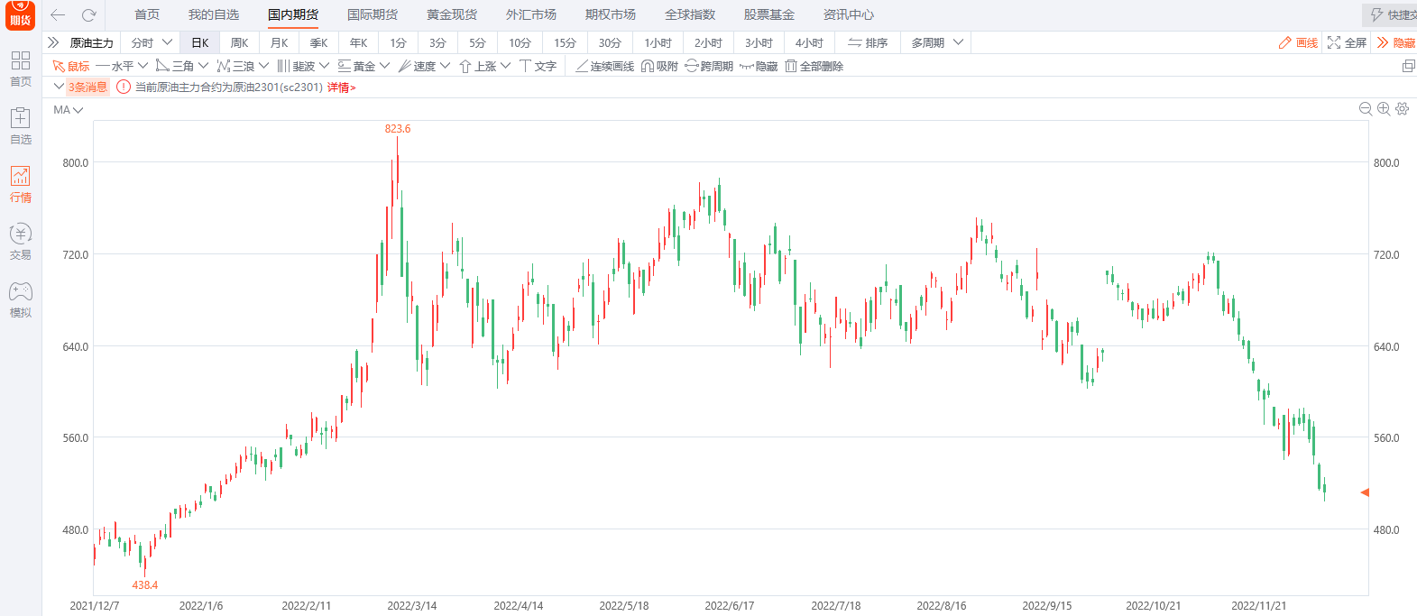Open chart settings gear icon
The height and width of the screenshot is (616, 1417).
point(1402,109)
